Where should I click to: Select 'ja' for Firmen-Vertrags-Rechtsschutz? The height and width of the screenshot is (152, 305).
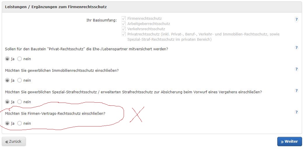(7, 123)
